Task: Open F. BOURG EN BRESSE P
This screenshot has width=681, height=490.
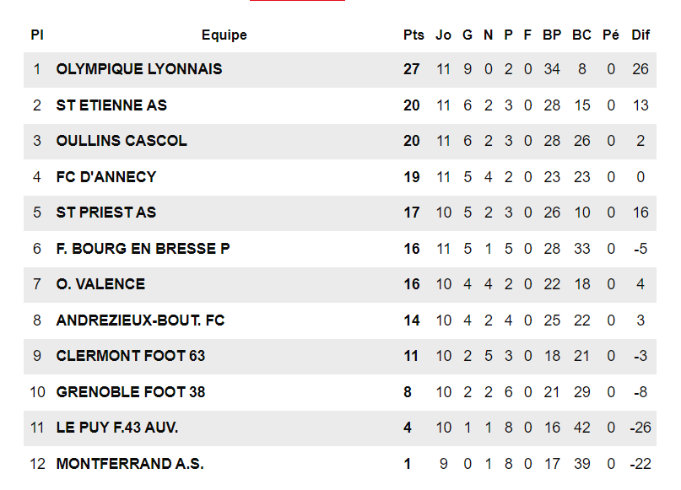Action: (143, 249)
